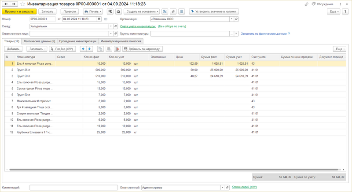Click the Провести и закрыть button
352x192 pixels.
point(19,11)
